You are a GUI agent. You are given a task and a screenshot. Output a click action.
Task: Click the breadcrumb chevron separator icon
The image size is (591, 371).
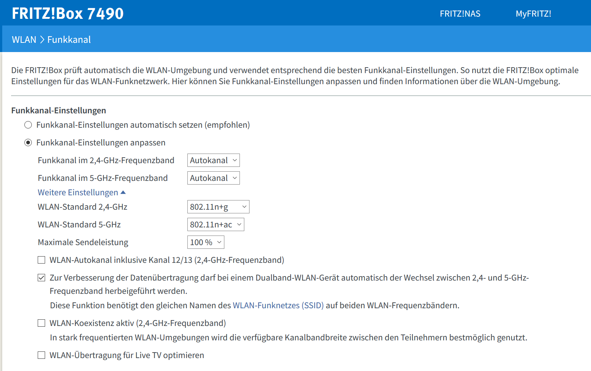(x=42, y=39)
